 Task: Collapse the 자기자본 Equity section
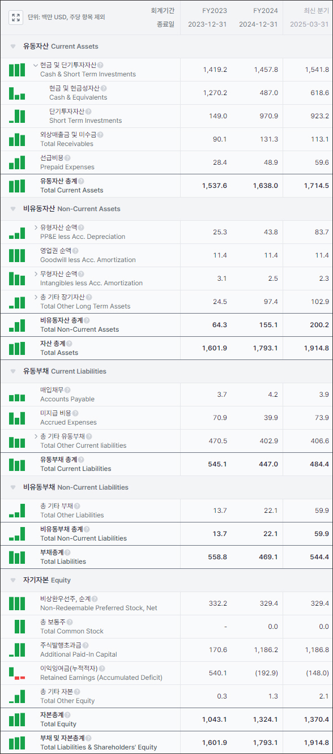(13, 580)
